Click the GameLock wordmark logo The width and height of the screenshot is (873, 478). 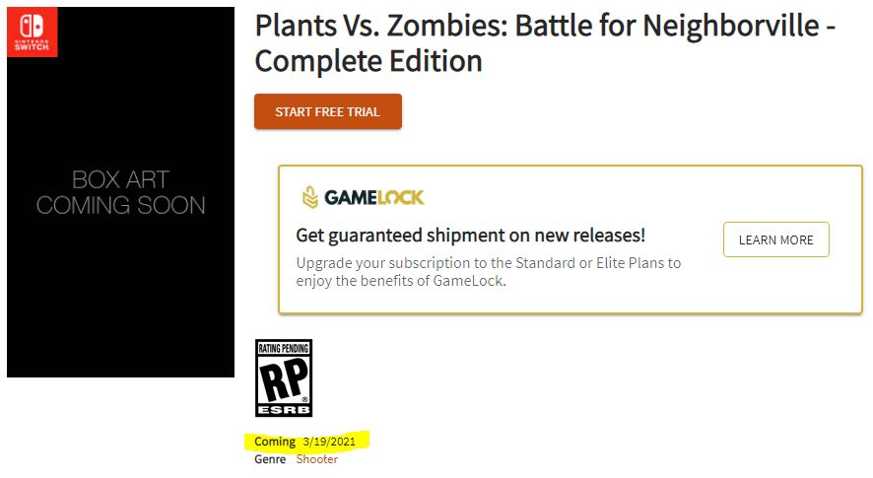click(374, 197)
